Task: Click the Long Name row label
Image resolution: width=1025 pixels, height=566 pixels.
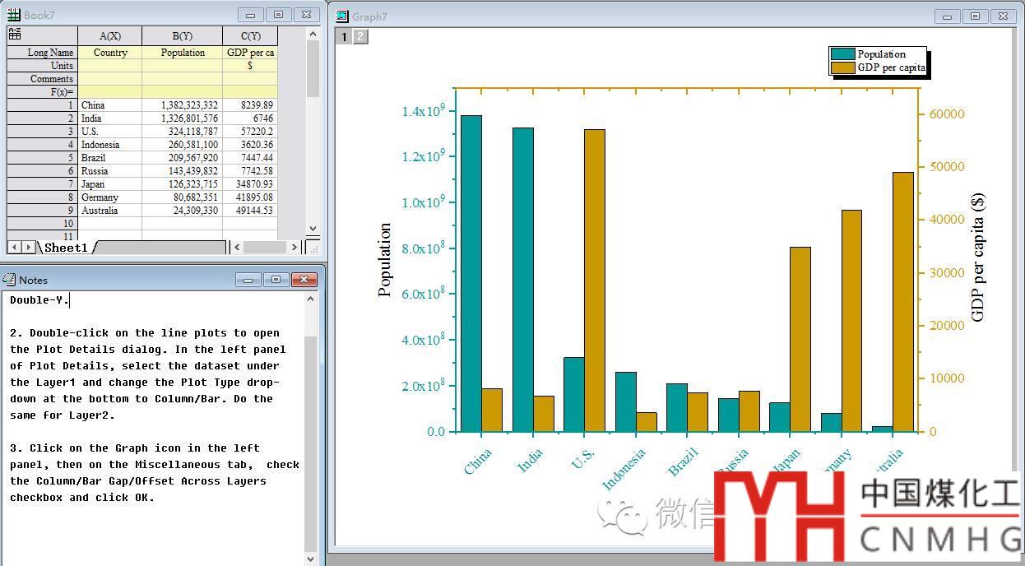Action: (42, 53)
